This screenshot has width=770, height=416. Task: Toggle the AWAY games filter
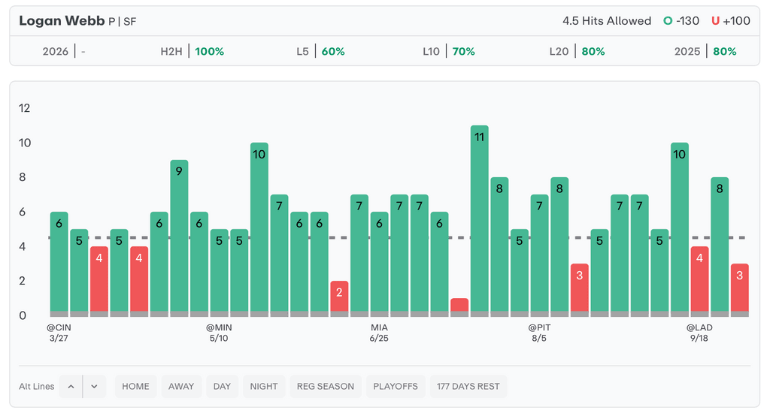click(x=181, y=387)
